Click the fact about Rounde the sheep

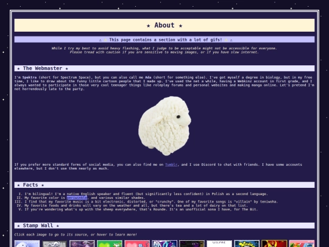click(x=141, y=209)
